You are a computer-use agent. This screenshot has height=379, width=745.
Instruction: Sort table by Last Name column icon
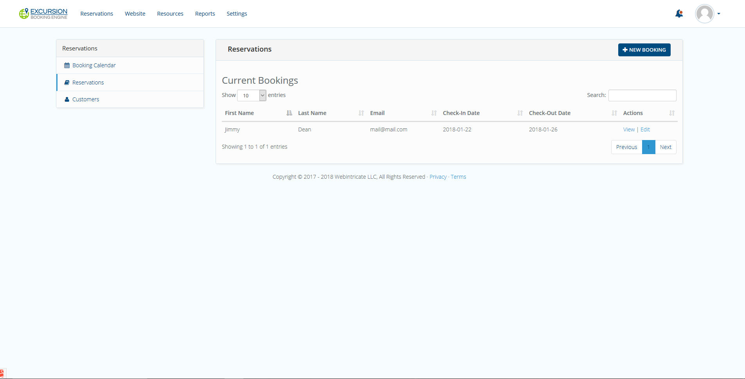click(361, 113)
